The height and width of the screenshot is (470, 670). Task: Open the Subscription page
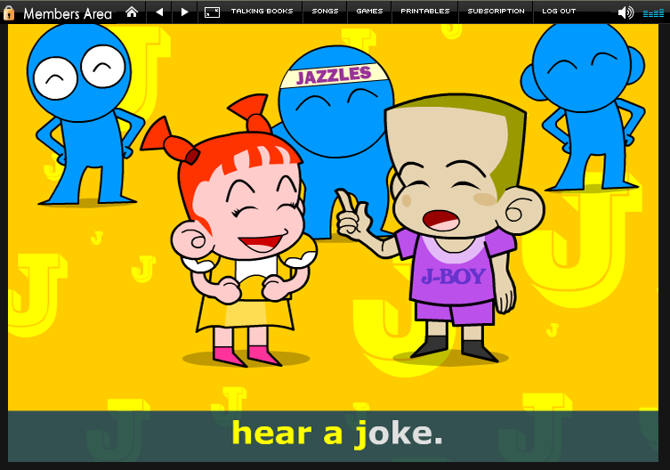[496, 12]
